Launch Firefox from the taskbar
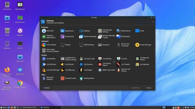 click(12, 107)
